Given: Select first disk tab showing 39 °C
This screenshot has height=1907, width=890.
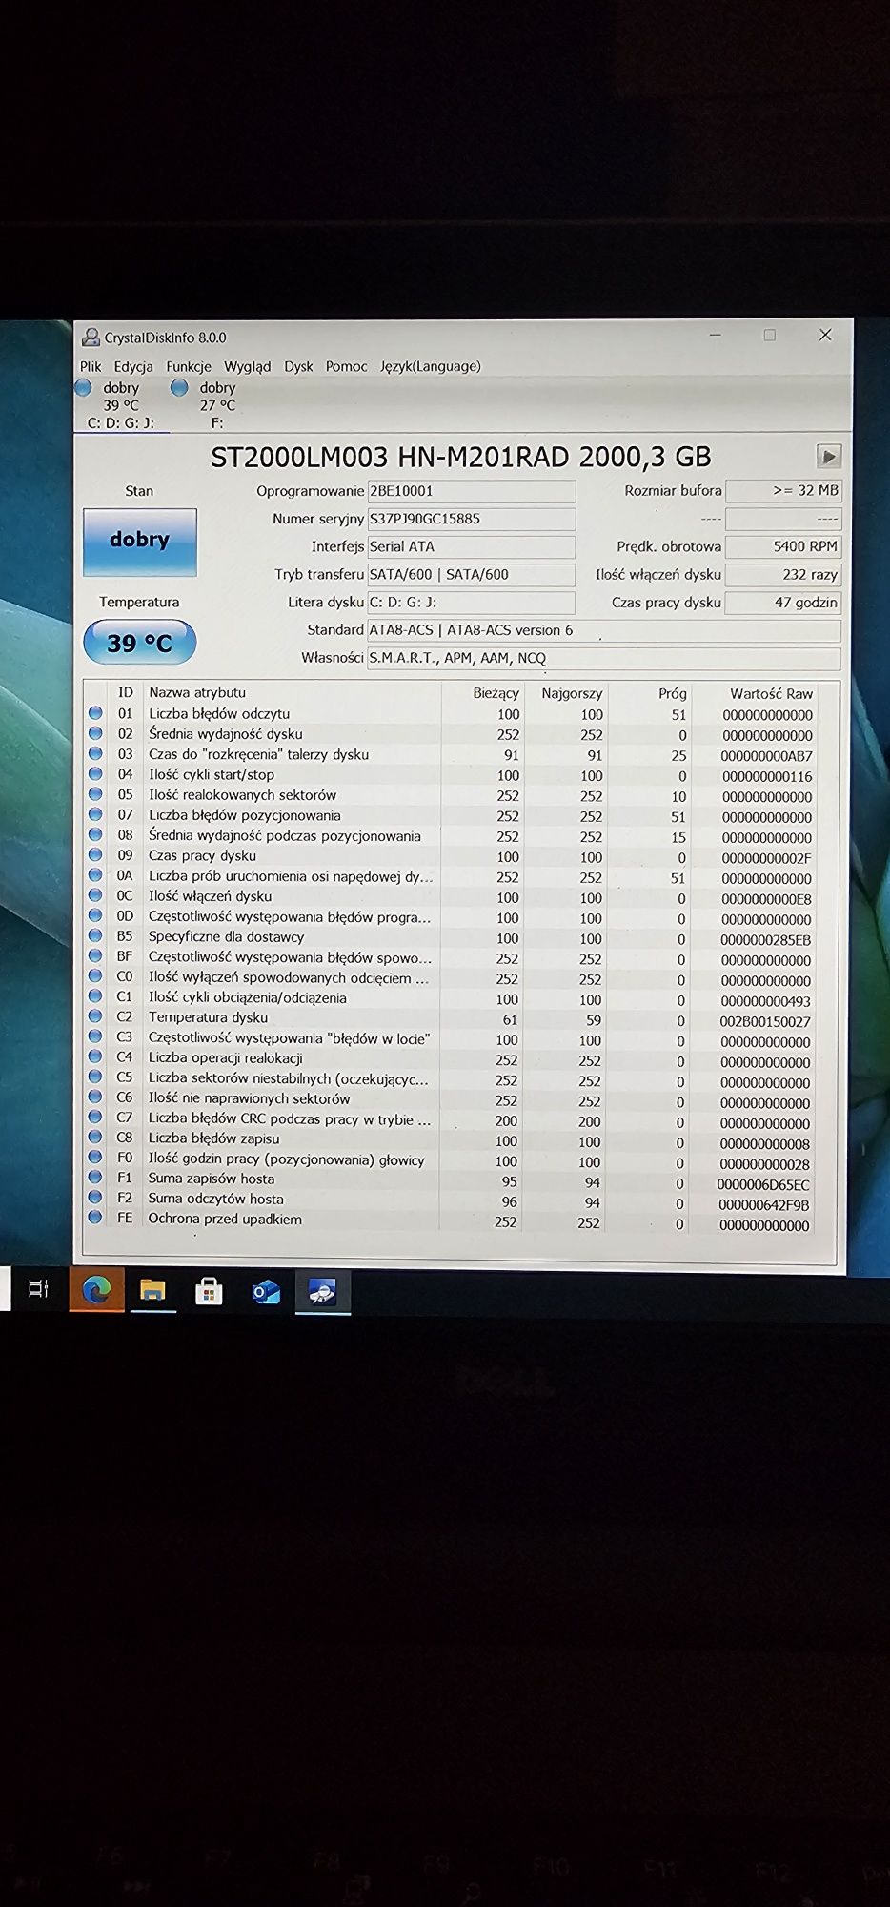Looking at the screenshot, I should point(121,404).
